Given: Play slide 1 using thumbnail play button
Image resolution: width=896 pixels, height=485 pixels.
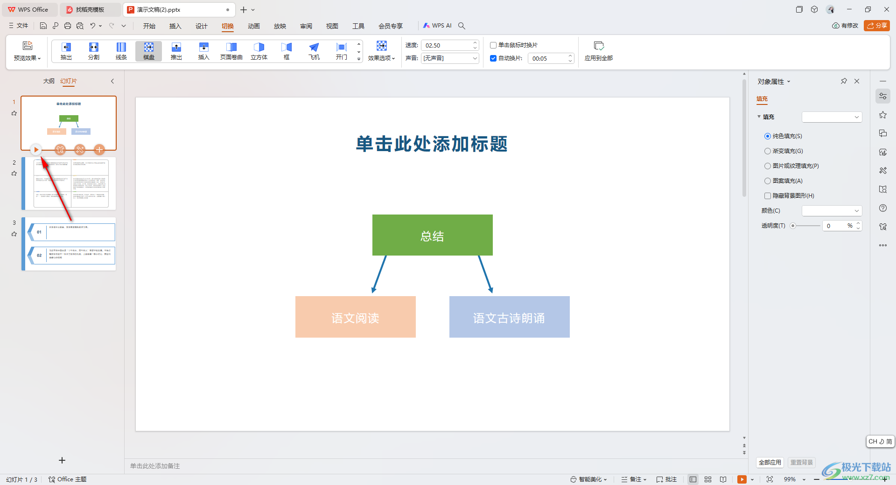Looking at the screenshot, I should [36, 150].
